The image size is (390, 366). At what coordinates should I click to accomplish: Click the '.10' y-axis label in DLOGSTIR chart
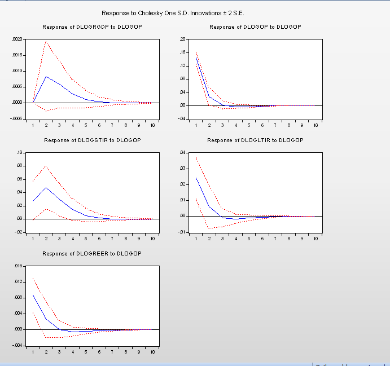pos(19,153)
